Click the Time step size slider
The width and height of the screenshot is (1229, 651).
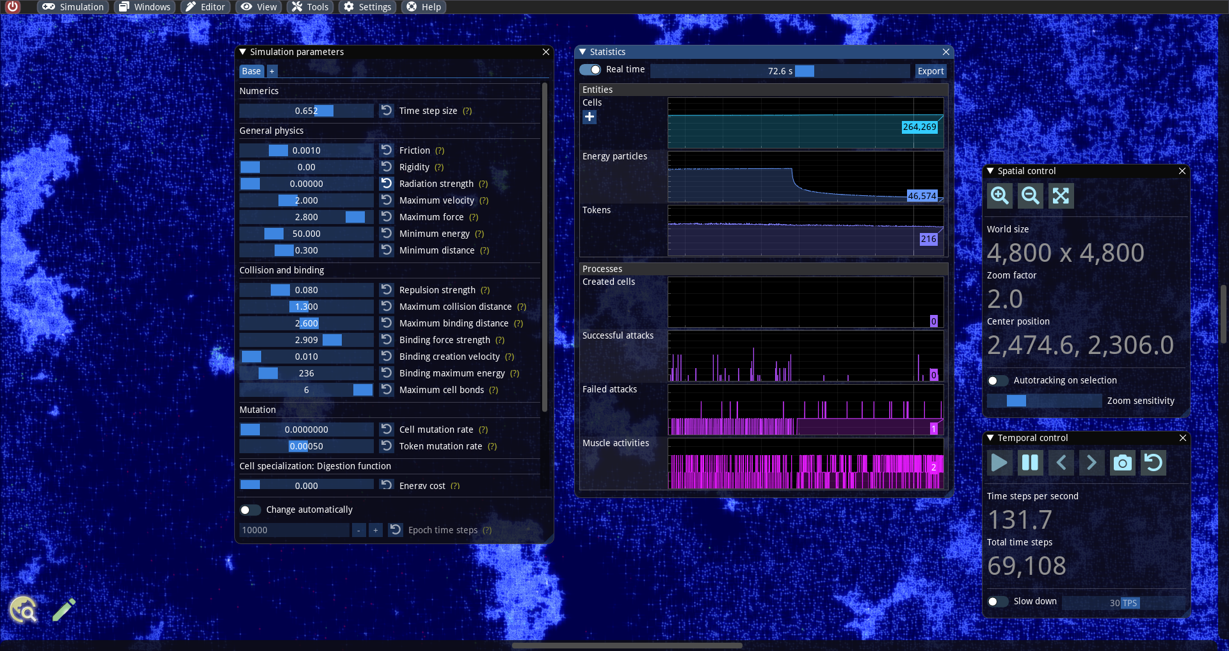point(307,111)
